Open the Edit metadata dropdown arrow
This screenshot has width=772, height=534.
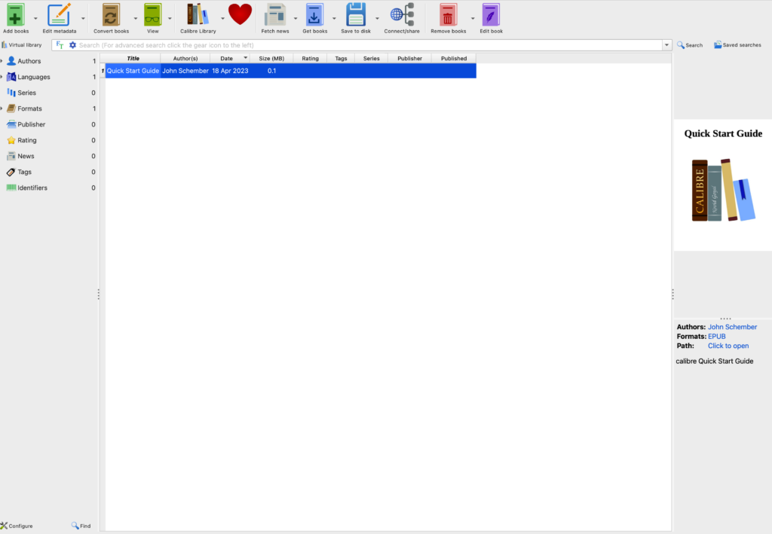pyautogui.click(x=83, y=19)
